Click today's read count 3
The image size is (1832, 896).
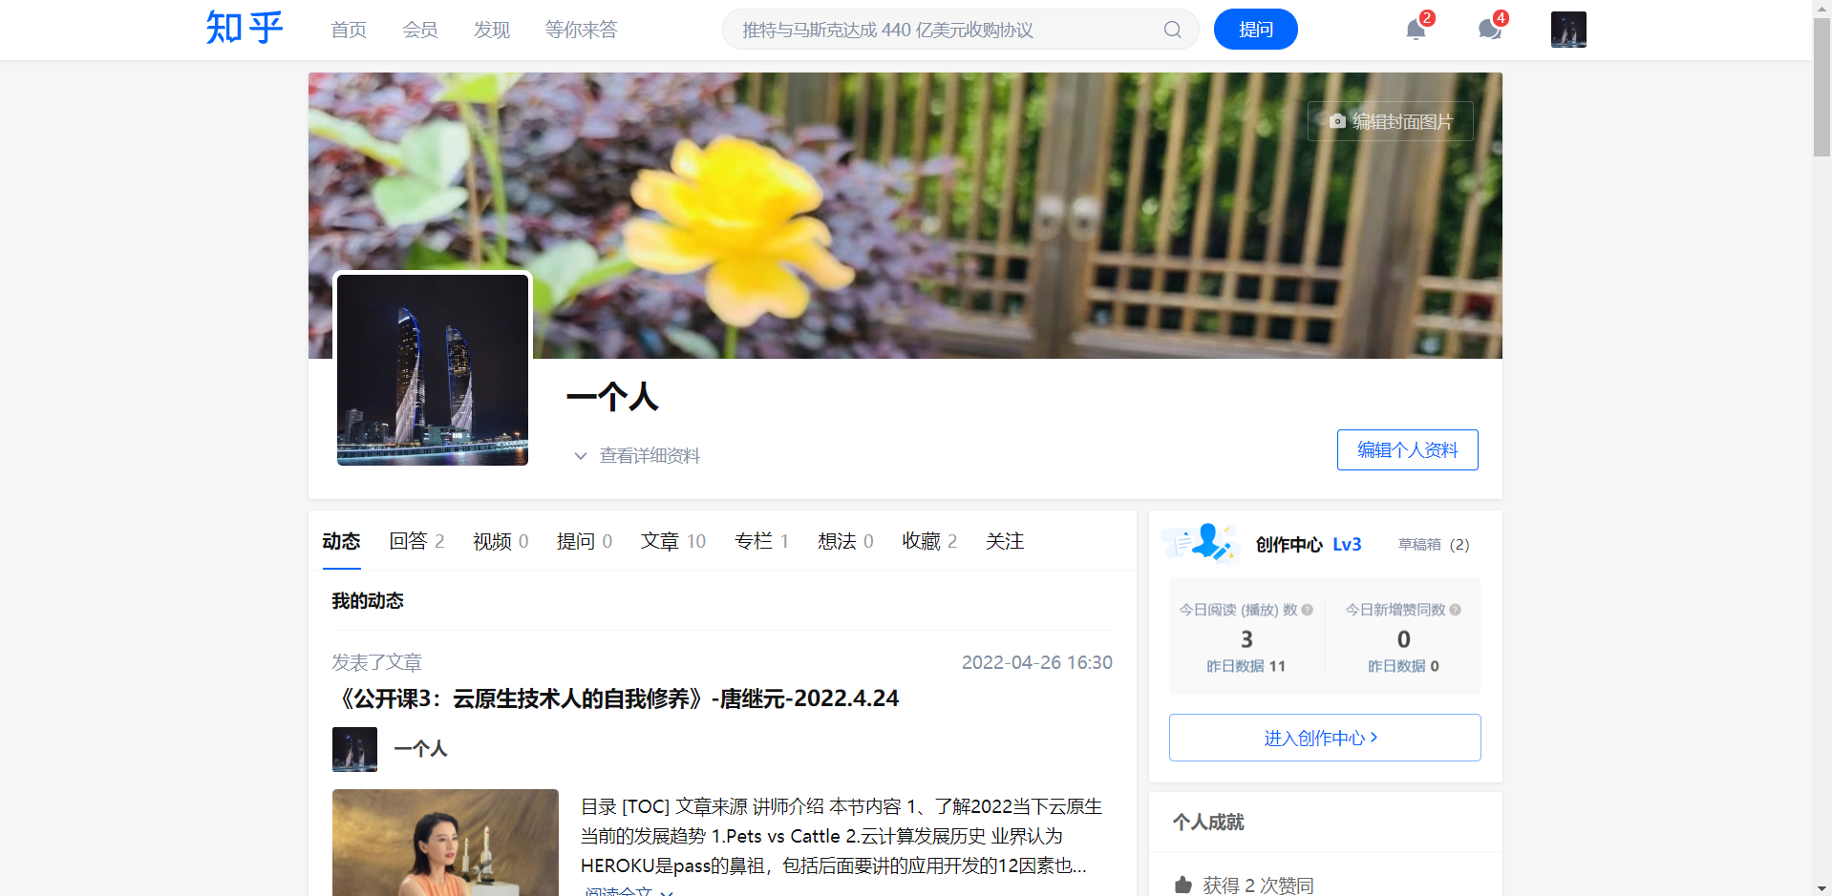pos(1246,638)
